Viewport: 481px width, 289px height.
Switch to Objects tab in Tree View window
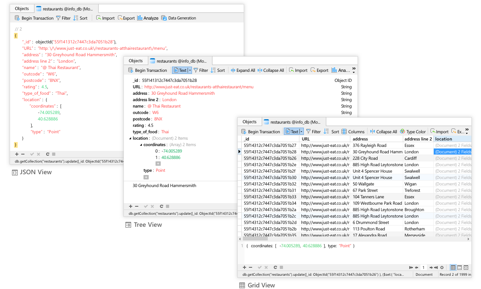(x=136, y=61)
